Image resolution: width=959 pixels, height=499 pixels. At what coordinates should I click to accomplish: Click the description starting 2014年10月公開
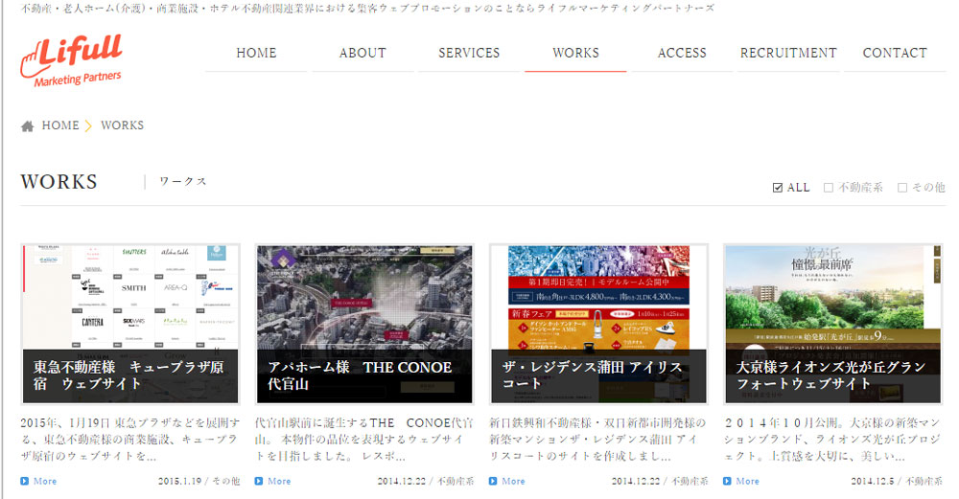tap(833, 440)
